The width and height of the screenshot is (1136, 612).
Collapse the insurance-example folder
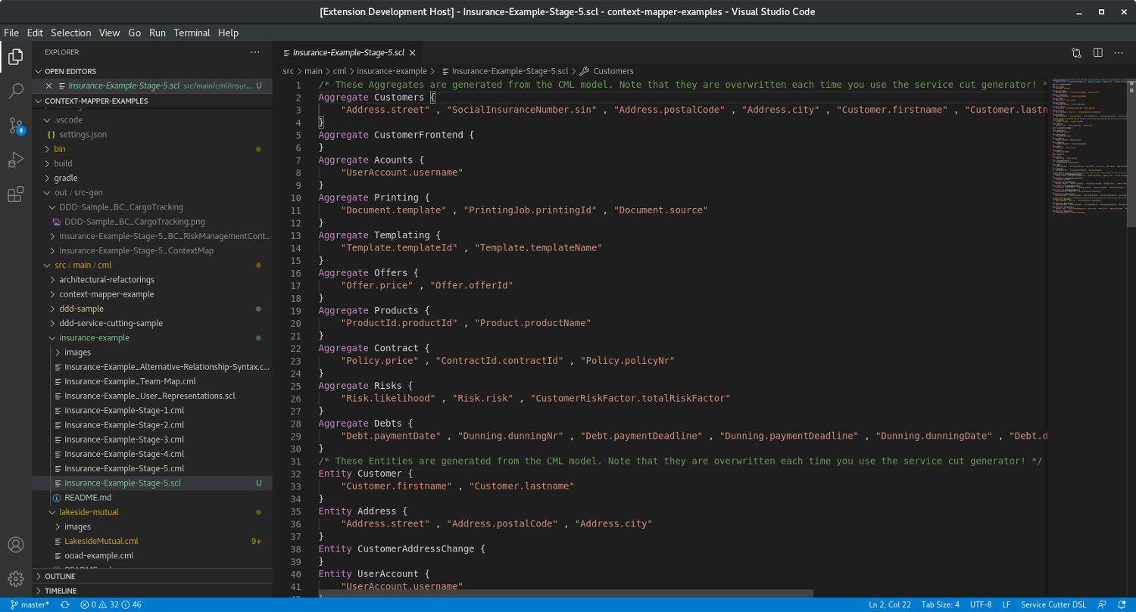pos(95,337)
